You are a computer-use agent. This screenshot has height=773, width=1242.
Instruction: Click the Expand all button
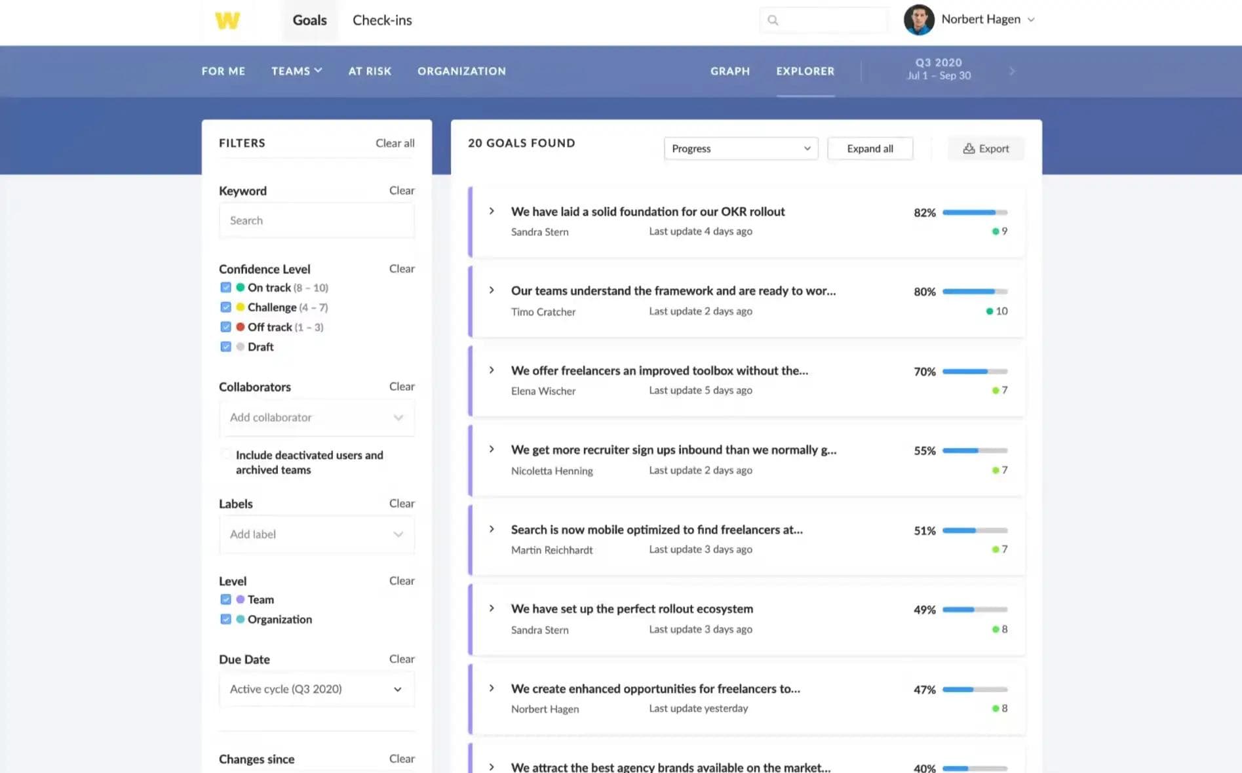870,148
